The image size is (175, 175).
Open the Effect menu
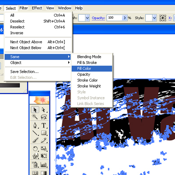37,8
